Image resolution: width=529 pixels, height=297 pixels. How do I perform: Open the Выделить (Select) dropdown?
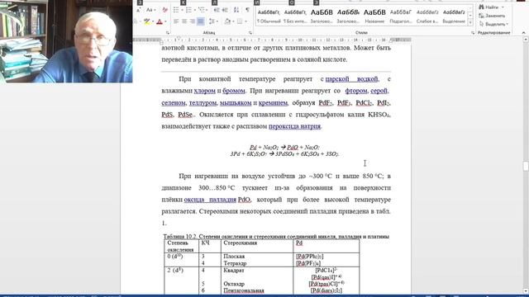494,24
